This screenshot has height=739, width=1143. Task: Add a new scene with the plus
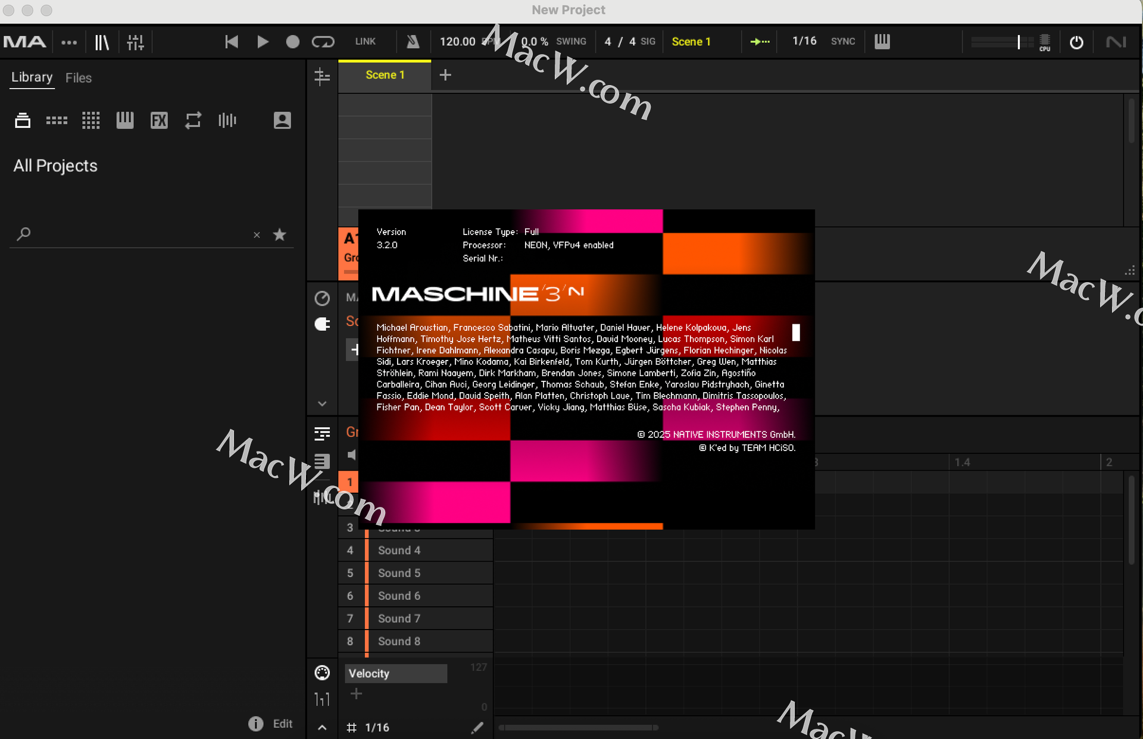[x=445, y=75]
